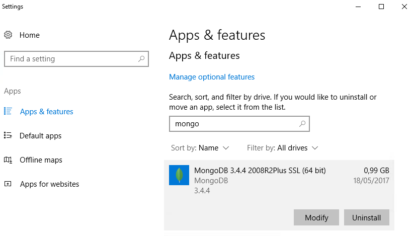Click the Apps & features list icon in sidebar
This screenshot has height=236, width=411.
tap(8, 111)
